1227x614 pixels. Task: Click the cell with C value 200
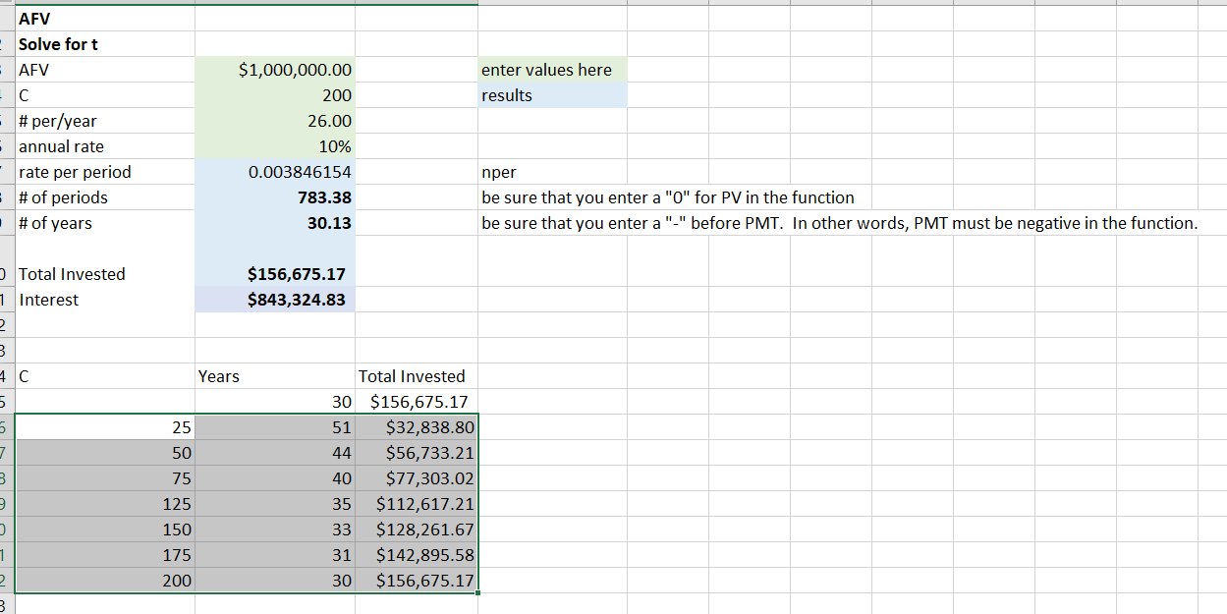coord(275,95)
